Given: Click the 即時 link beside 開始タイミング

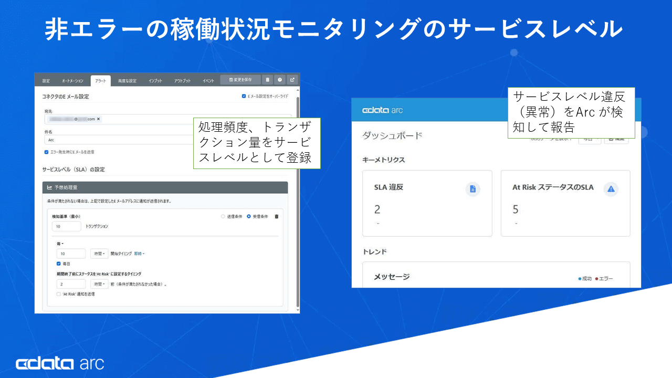Looking at the screenshot, I should pyautogui.click(x=139, y=254).
